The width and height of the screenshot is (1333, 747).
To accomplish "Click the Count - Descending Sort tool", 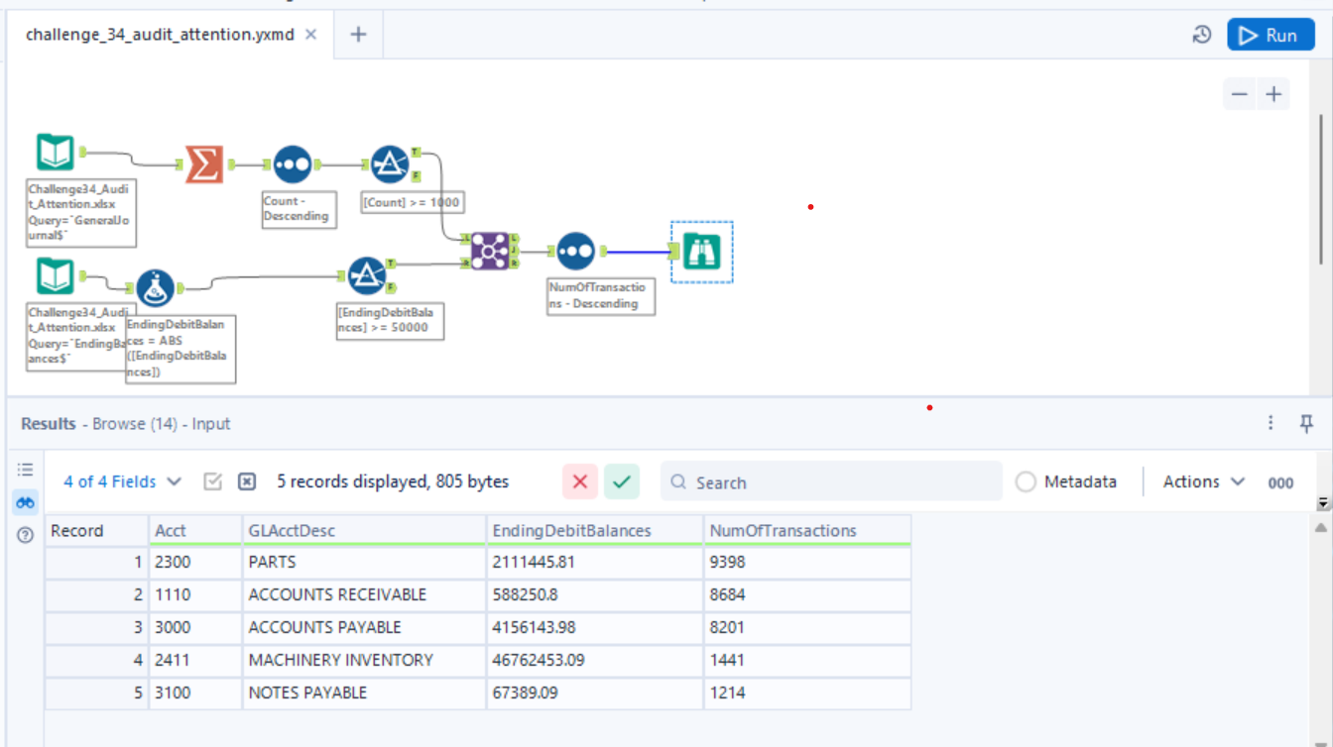I will click(x=292, y=164).
